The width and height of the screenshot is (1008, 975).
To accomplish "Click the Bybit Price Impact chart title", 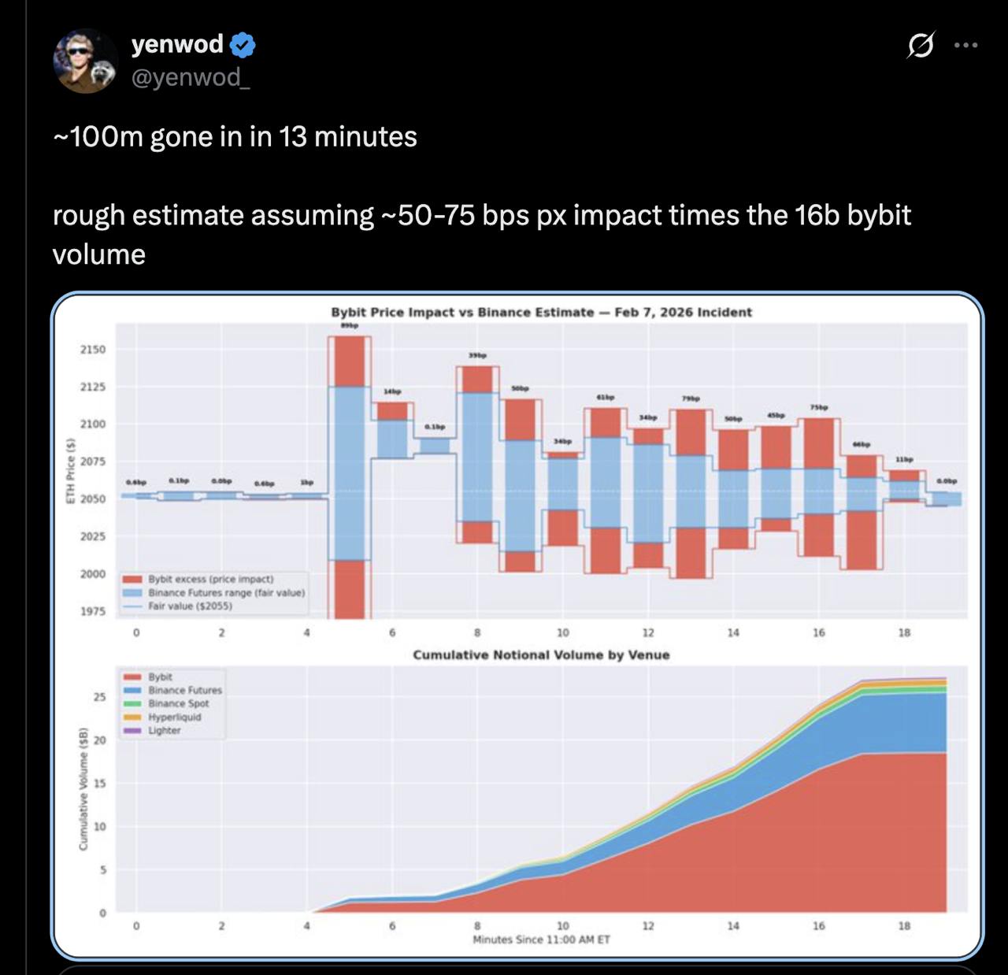I will 541,312.
